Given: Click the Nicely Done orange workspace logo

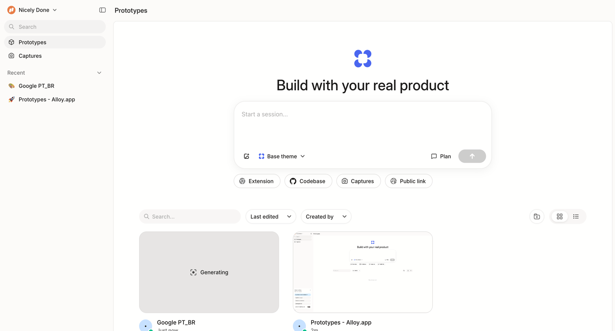Looking at the screenshot, I should click(x=11, y=10).
